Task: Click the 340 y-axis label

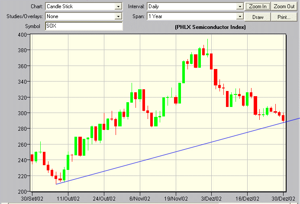Action: (x=22, y=82)
